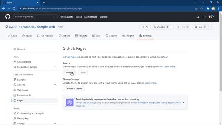Switch to the repository Issues tab
This screenshot has height=125, width=222.
pyautogui.click(x=27, y=36)
